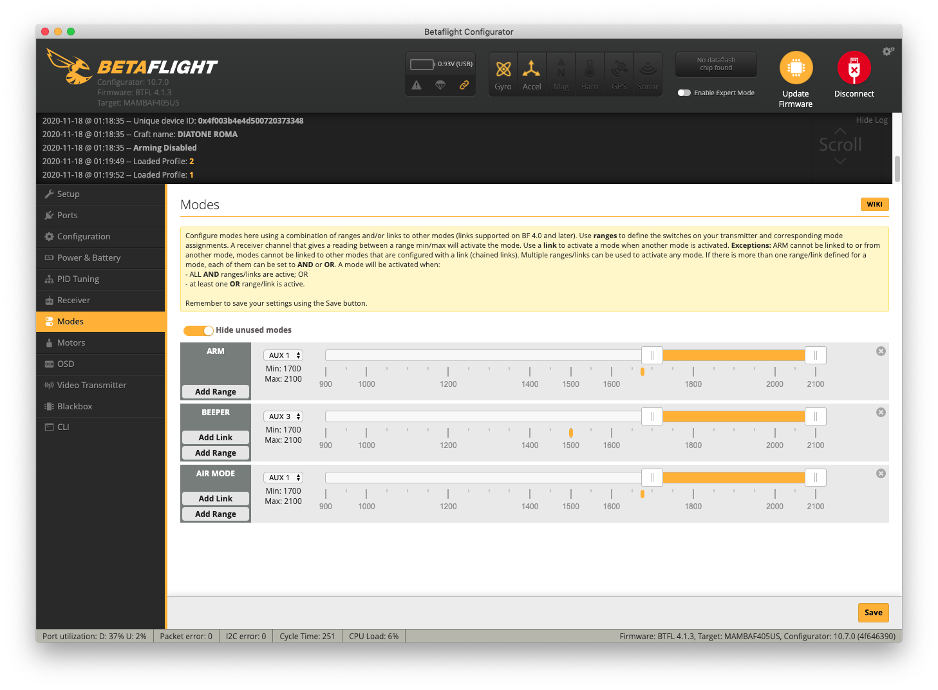The width and height of the screenshot is (938, 690).
Task: Click Hide Log link
Action: [x=872, y=120]
